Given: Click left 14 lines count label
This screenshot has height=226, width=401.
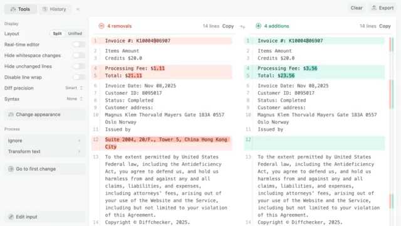Looking at the screenshot, I should point(211,26).
